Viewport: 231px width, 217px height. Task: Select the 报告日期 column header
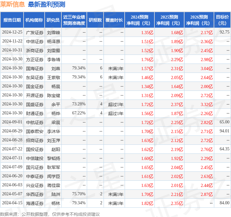click(12, 20)
